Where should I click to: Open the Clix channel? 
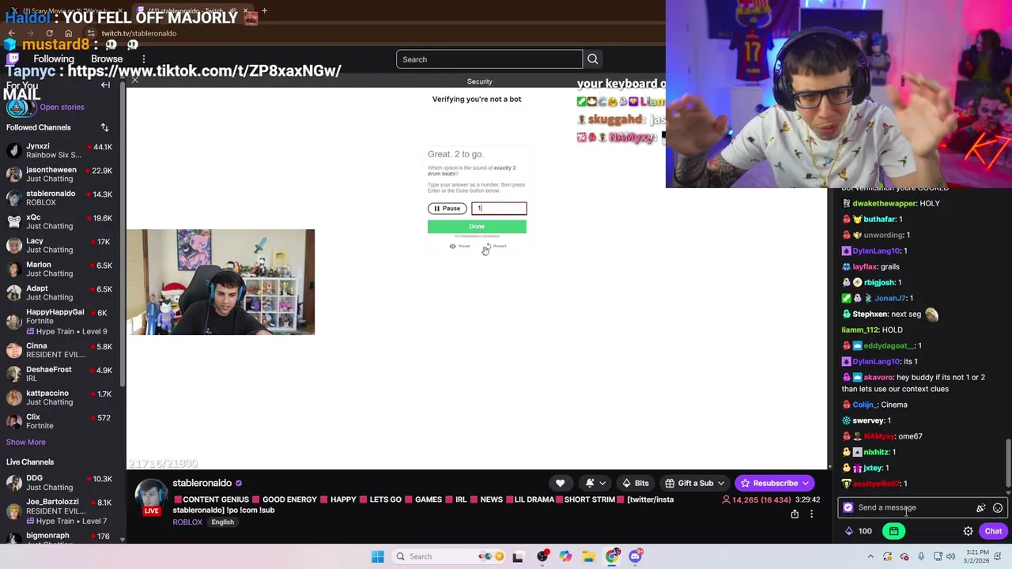coord(60,421)
